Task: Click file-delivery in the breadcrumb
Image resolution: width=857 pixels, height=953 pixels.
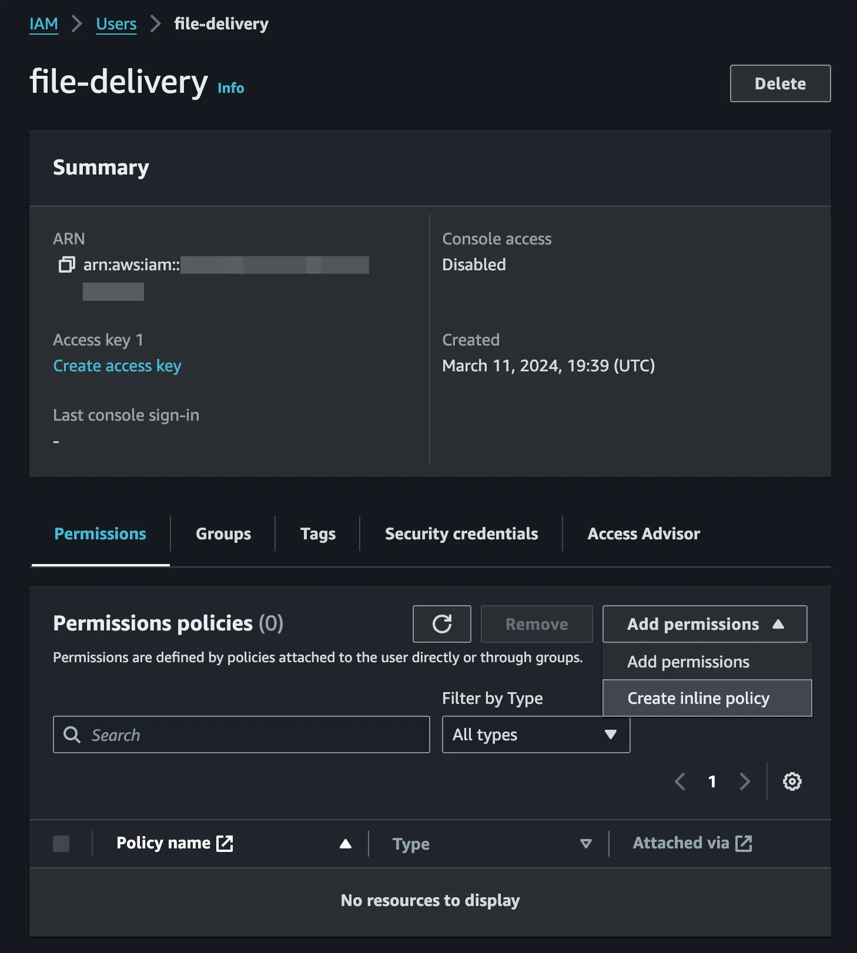Action: point(221,24)
